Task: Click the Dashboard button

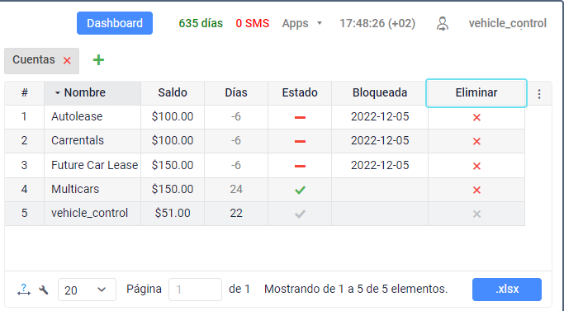Action: click(115, 23)
